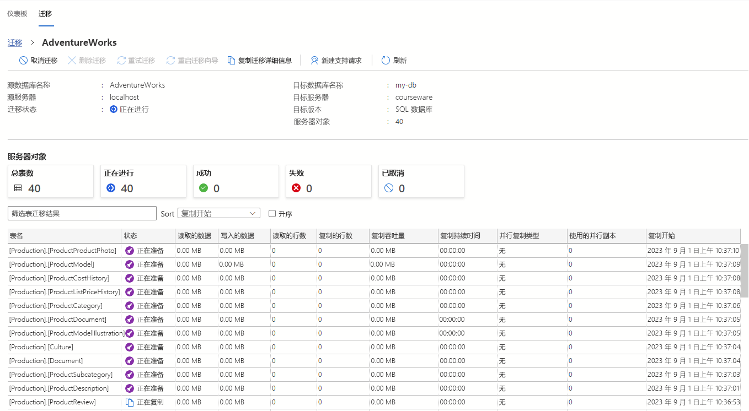Screen dimensions: 749x411
Task: Click the 筛选表迁移结果 filter field
Action: pyautogui.click(x=82, y=213)
